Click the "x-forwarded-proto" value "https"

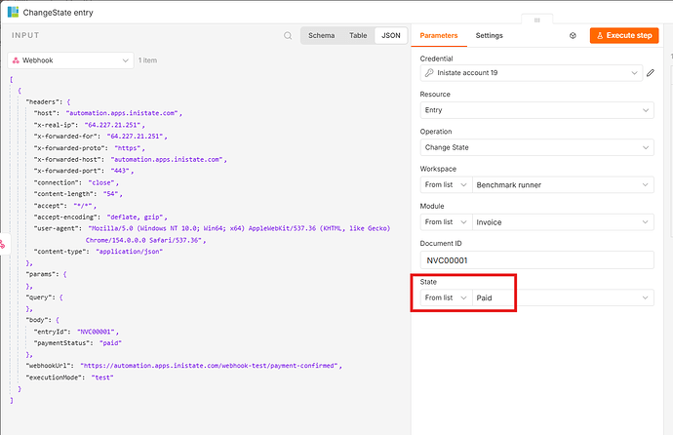128,148
